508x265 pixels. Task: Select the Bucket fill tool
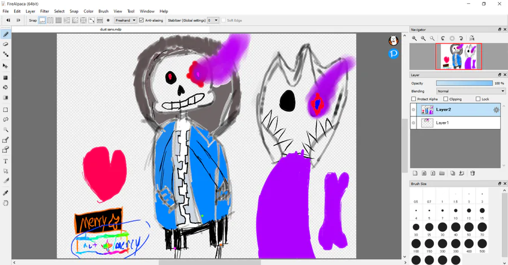click(x=6, y=87)
